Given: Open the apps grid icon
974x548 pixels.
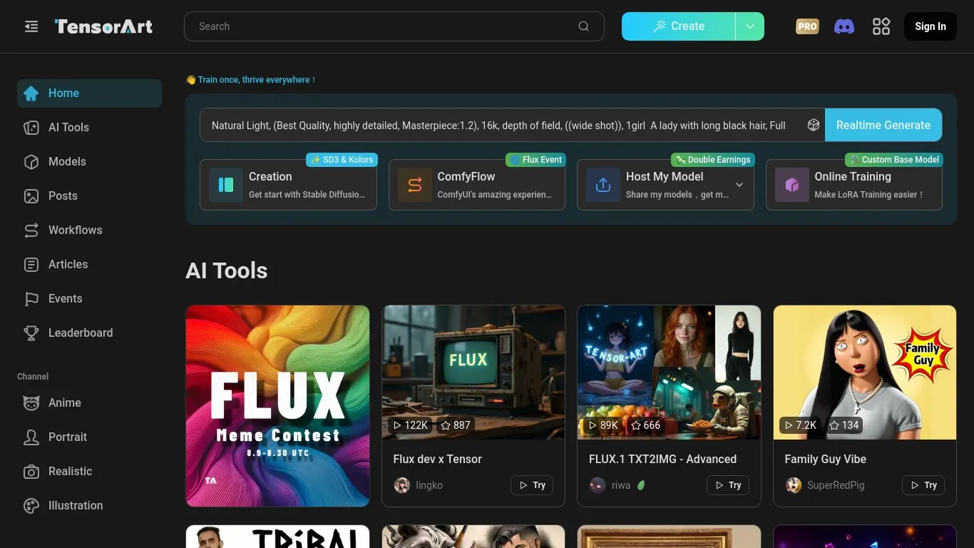Looking at the screenshot, I should pyautogui.click(x=881, y=26).
